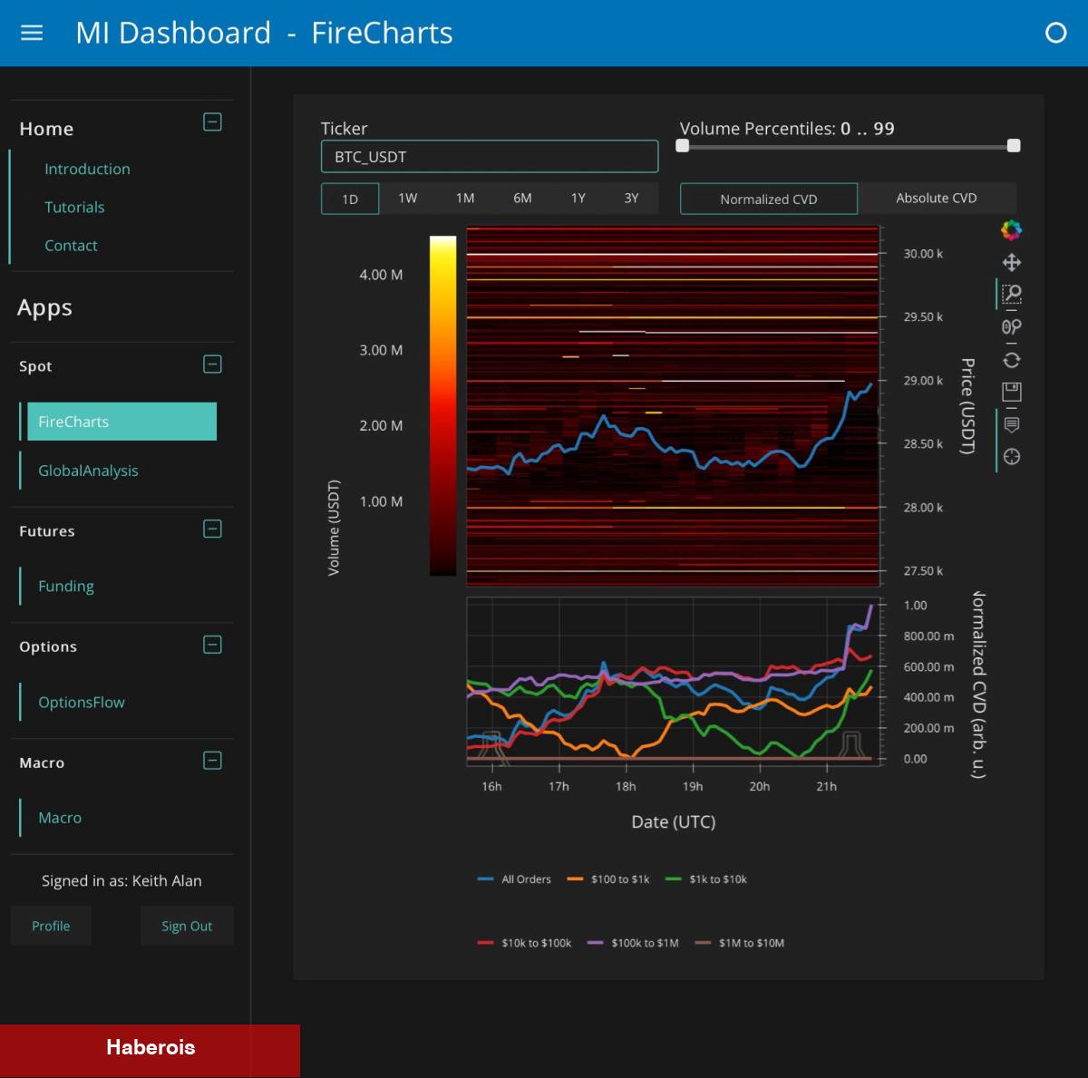Screen dimensions: 1088x1078
Task: Toggle the $10k to $100k legend entry
Action: click(x=524, y=943)
